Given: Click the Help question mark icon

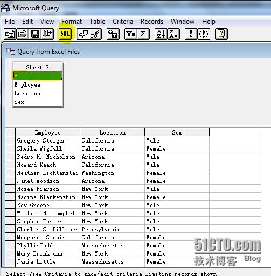Looking at the screenshot, I should (x=221, y=34).
